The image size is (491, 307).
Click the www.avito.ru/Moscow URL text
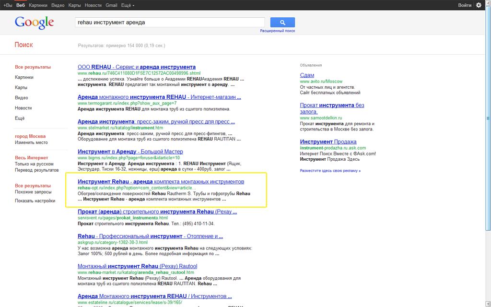321,81
